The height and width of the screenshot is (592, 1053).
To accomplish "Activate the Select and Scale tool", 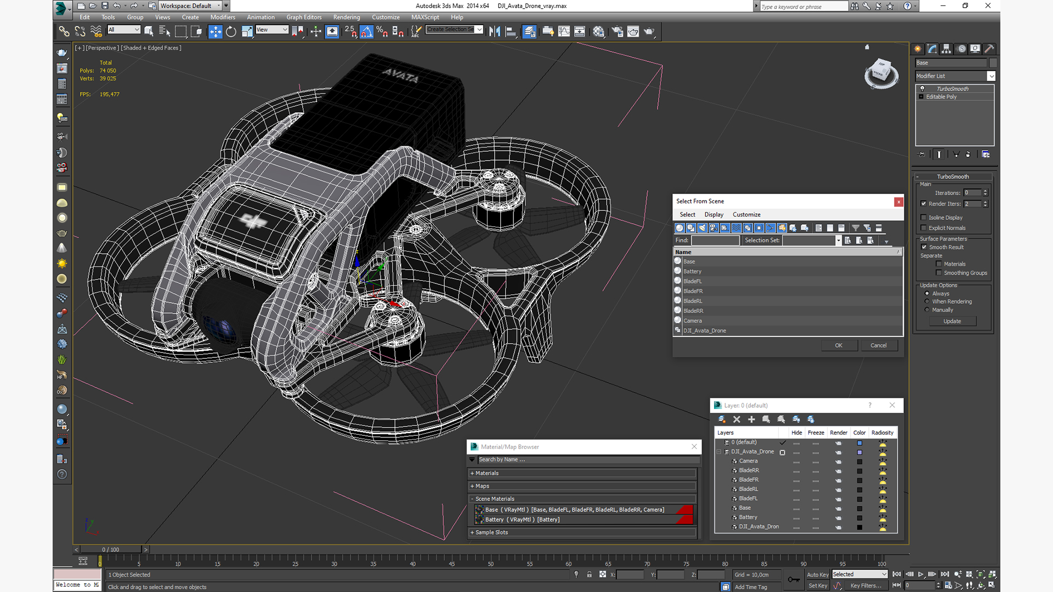I will (247, 31).
